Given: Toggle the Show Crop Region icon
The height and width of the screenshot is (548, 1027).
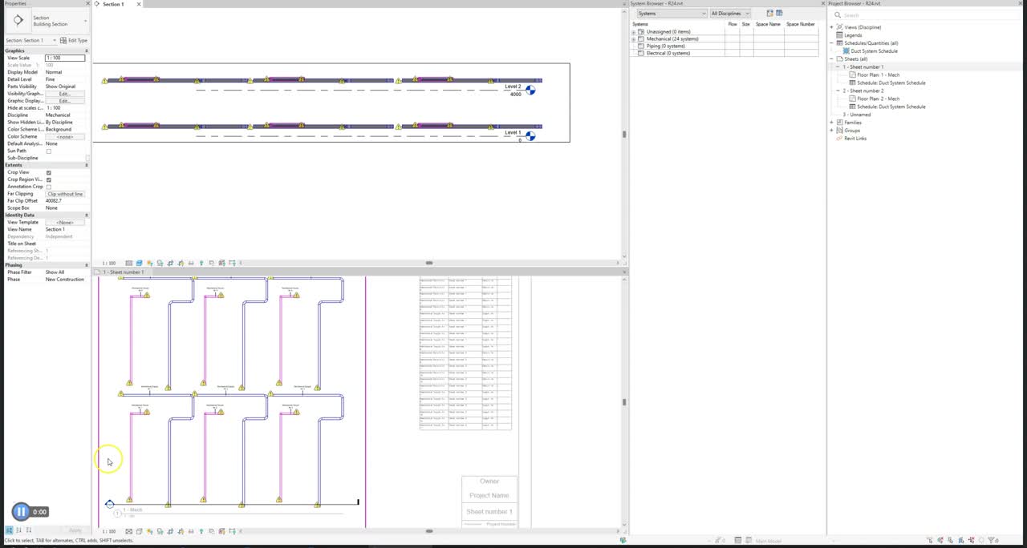Looking at the screenshot, I should tap(180, 263).
